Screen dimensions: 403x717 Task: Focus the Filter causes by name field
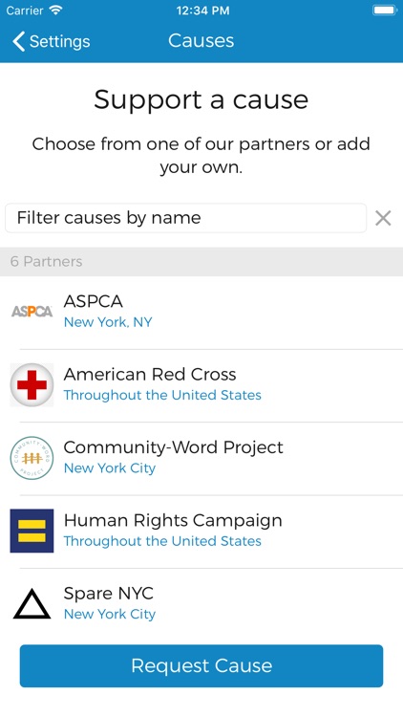(x=185, y=218)
